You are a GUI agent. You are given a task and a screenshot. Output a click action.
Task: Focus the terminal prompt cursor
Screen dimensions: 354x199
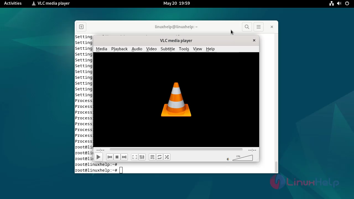(x=121, y=170)
